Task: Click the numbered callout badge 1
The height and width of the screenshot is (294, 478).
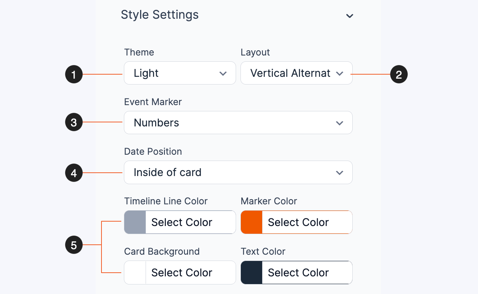Action: click(x=74, y=74)
